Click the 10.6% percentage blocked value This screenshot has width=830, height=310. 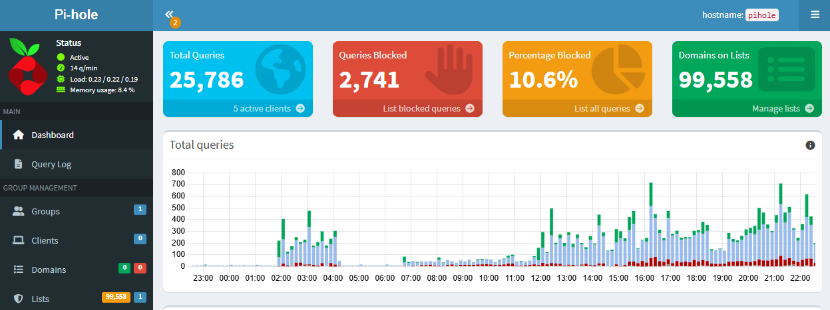click(543, 79)
